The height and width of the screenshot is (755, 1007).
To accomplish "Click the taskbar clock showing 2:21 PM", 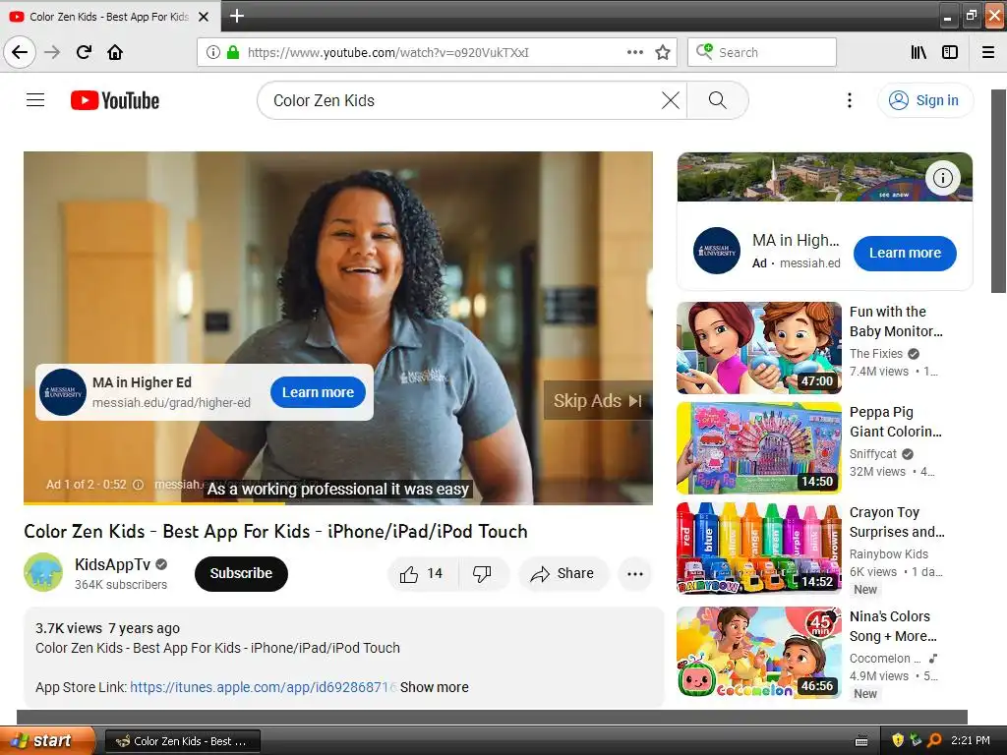I will pos(971,740).
